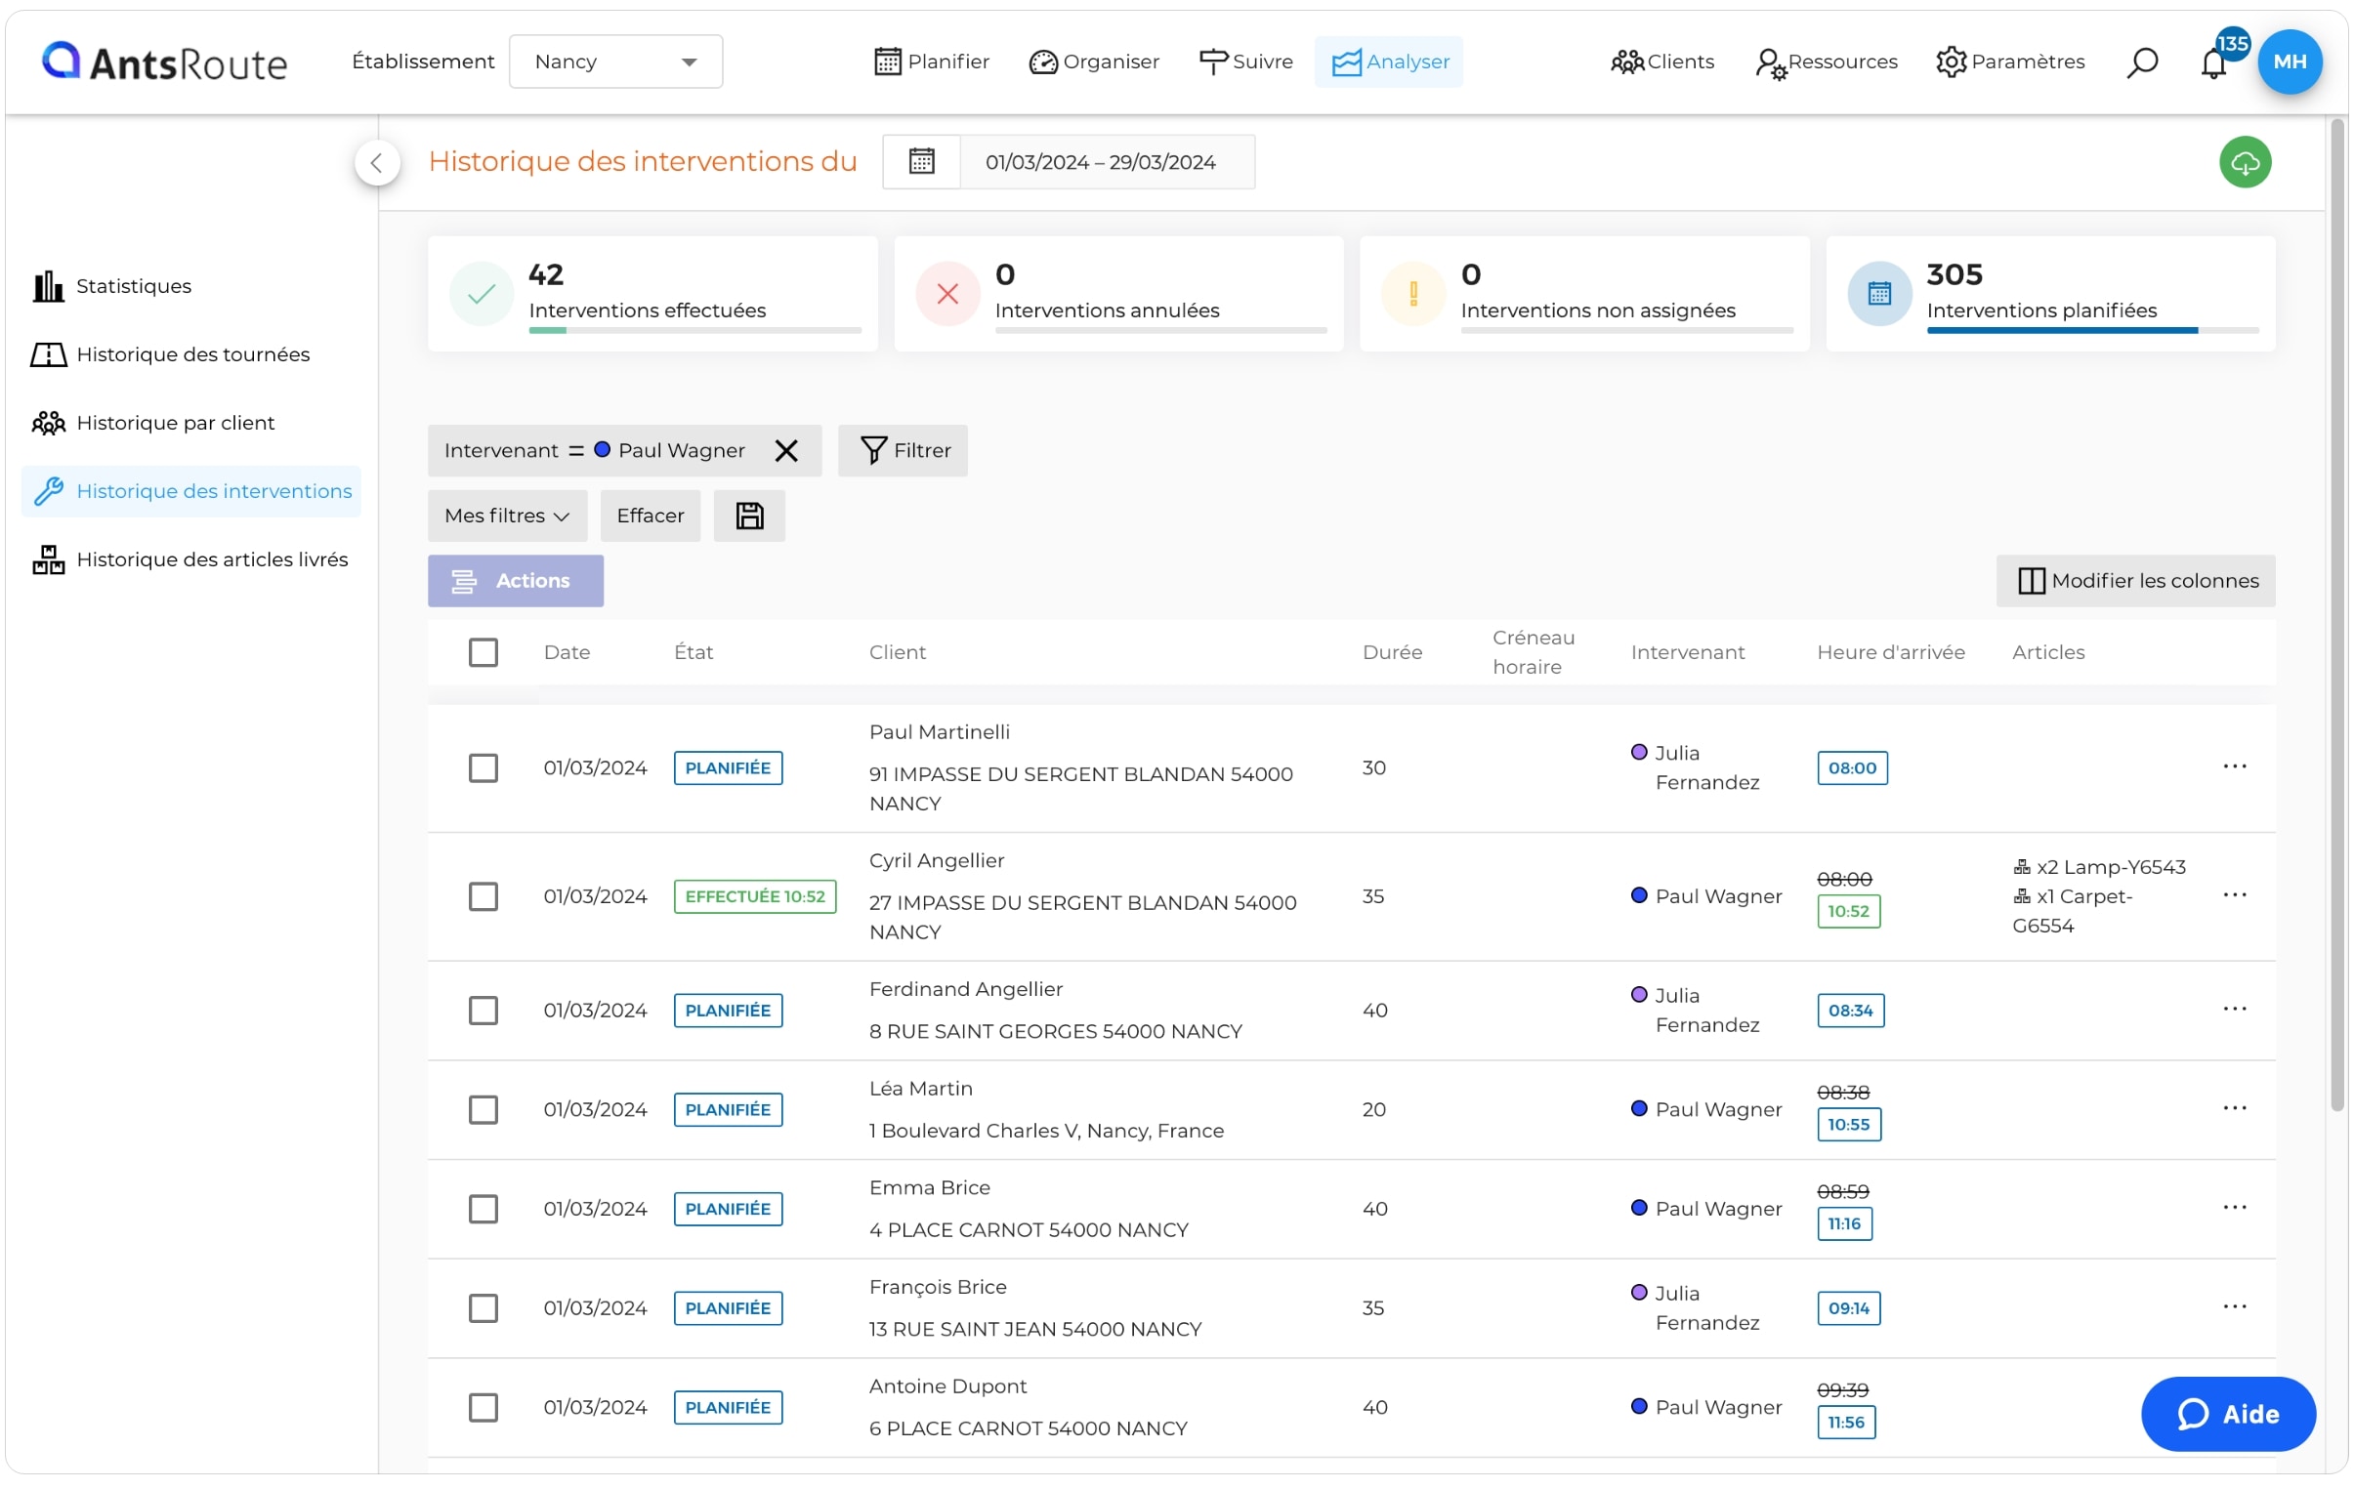The image size is (2354, 1489).
Task: Click the Filtrer button
Action: point(903,450)
